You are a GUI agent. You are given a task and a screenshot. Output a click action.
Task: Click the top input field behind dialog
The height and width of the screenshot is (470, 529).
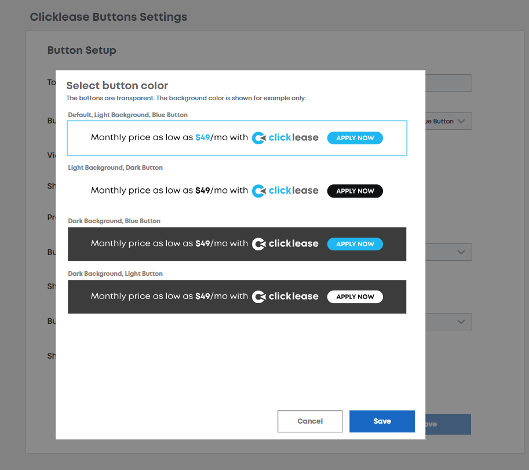448,83
